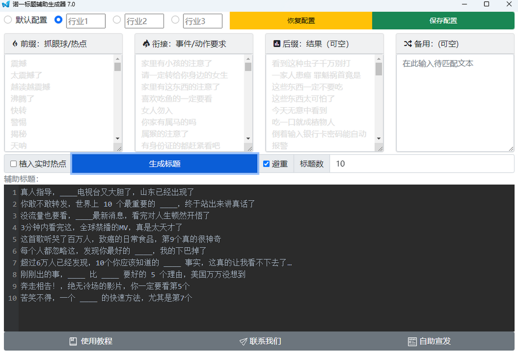Viewport: 518px width, 354px height.
Task: Click 吃一口就成植物人 in the 后缀 list
Action: [x=303, y=122]
